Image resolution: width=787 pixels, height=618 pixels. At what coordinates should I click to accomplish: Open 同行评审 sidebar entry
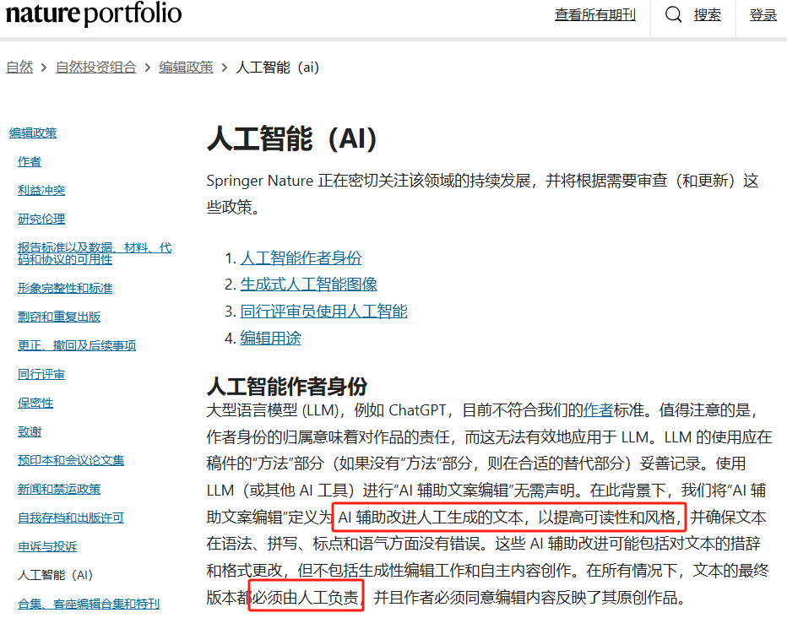click(41, 374)
